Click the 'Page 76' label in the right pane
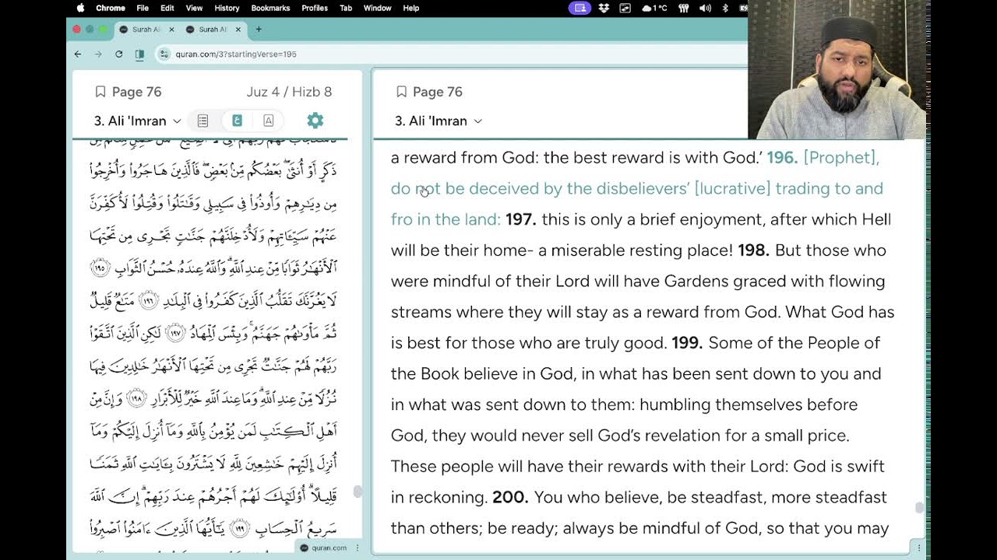Screen dimensions: 997x560 (437, 92)
